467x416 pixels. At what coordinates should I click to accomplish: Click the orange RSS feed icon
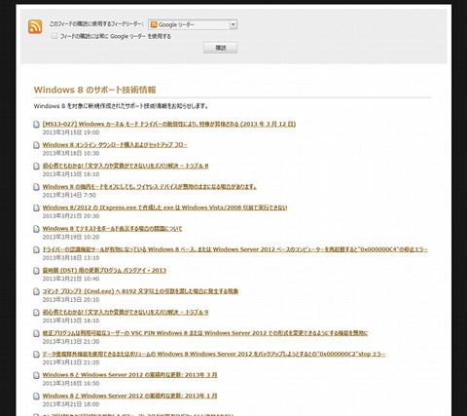tap(35, 26)
